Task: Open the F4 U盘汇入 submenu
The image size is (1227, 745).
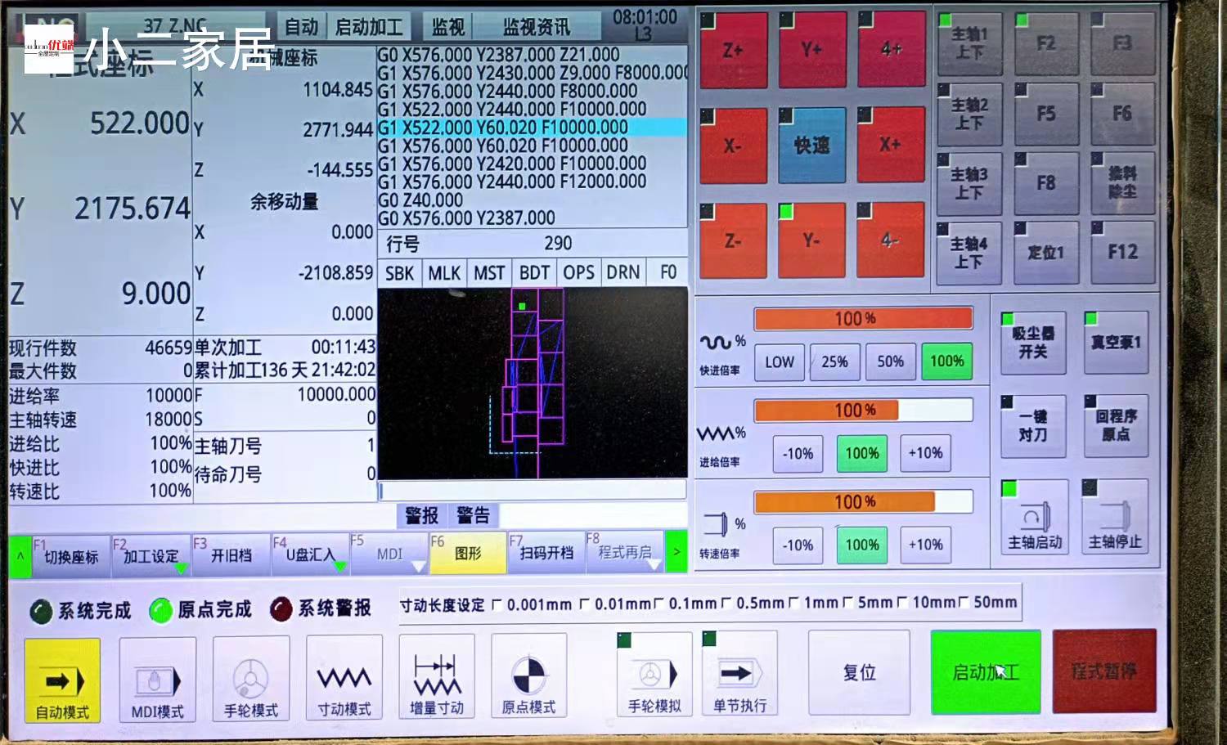Action: (x=311, y=554)
